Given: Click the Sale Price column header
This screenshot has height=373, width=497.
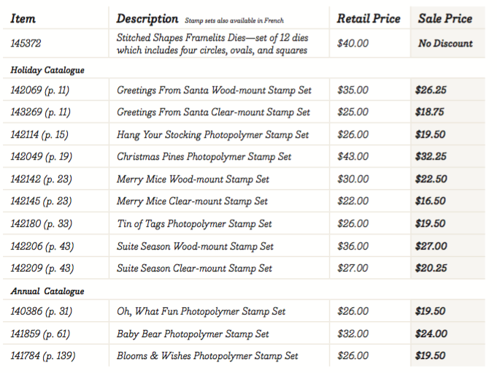Looking at the screenshot, I should [445, 19].
